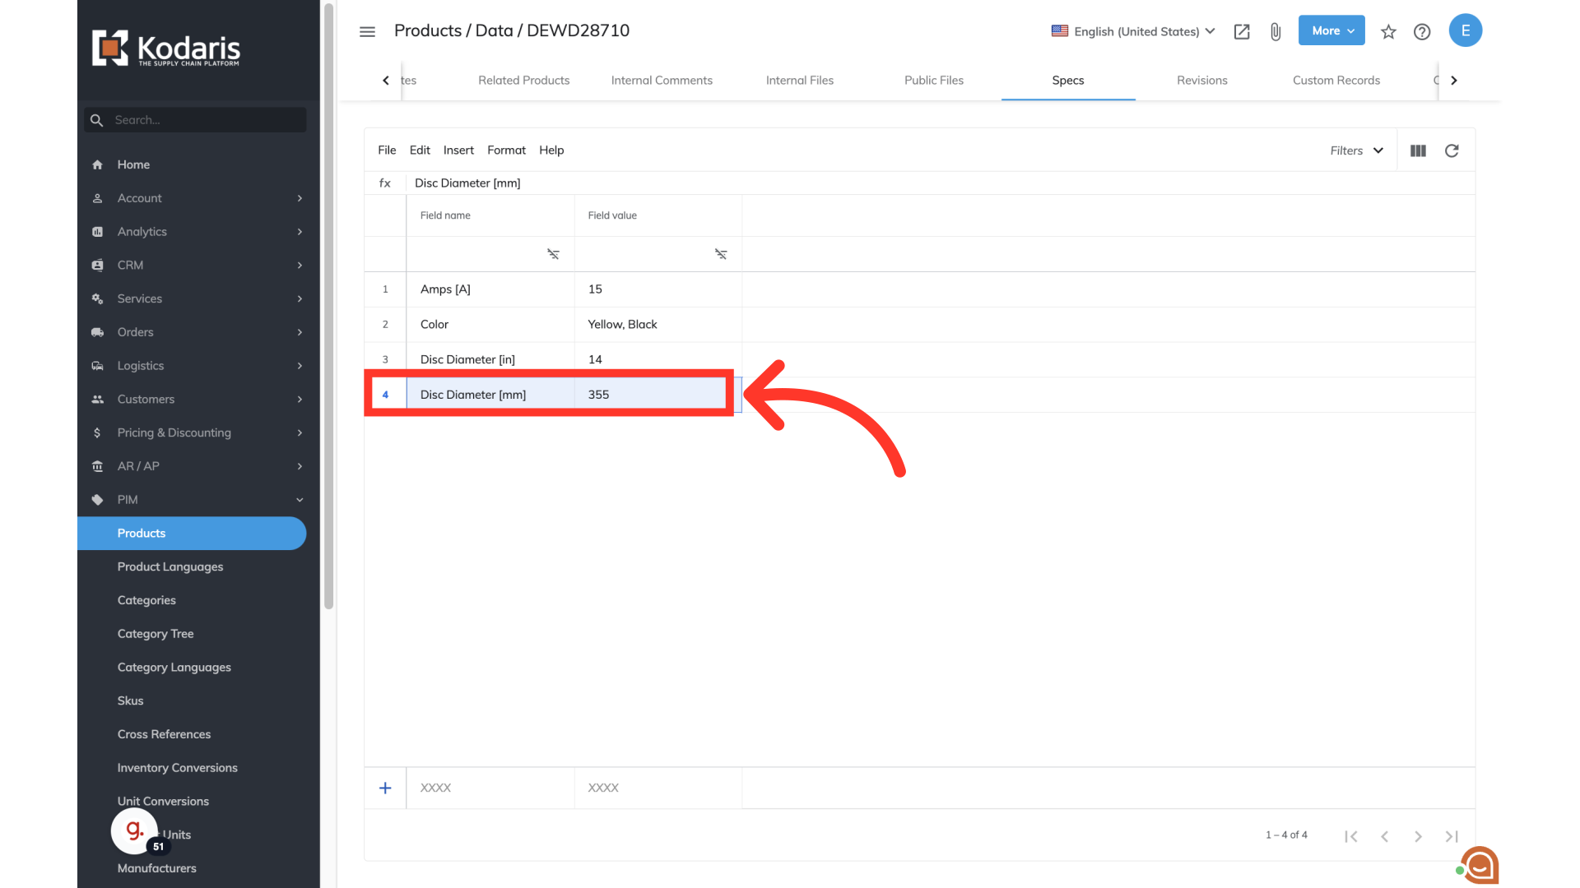Open the Filters dropdown

pos(1356,150)
